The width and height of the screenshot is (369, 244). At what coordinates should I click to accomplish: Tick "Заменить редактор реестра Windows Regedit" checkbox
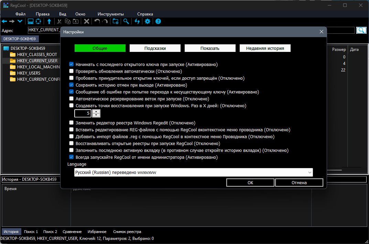pos(72,123)
